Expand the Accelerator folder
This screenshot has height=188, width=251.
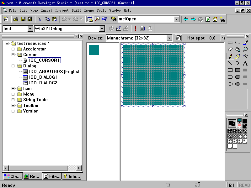(13, 49)
